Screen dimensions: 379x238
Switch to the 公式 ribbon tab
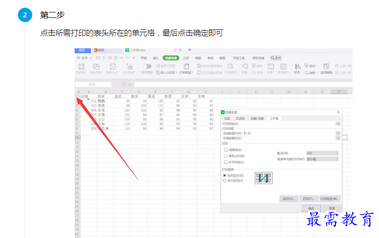(x=186, y=58)
